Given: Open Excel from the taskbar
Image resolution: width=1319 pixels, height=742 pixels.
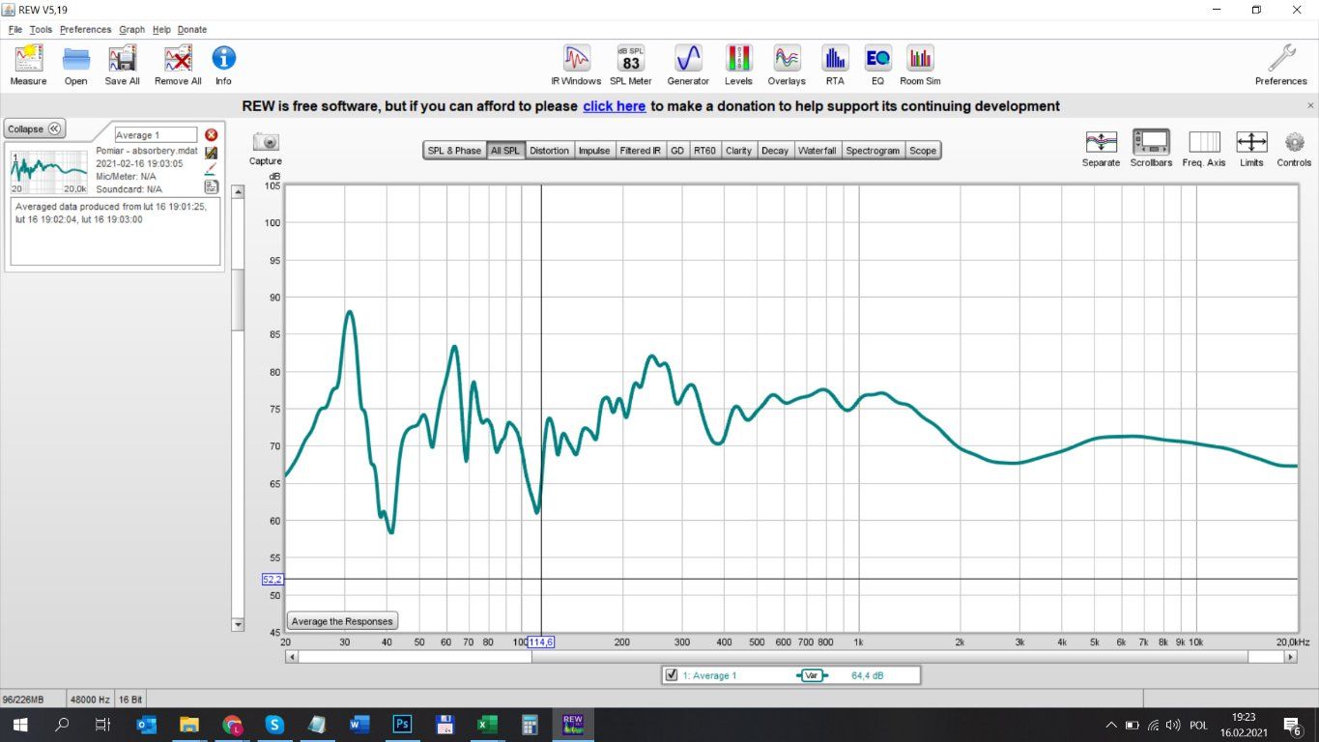Looking at the screenshot, I should tap(487, 725).
